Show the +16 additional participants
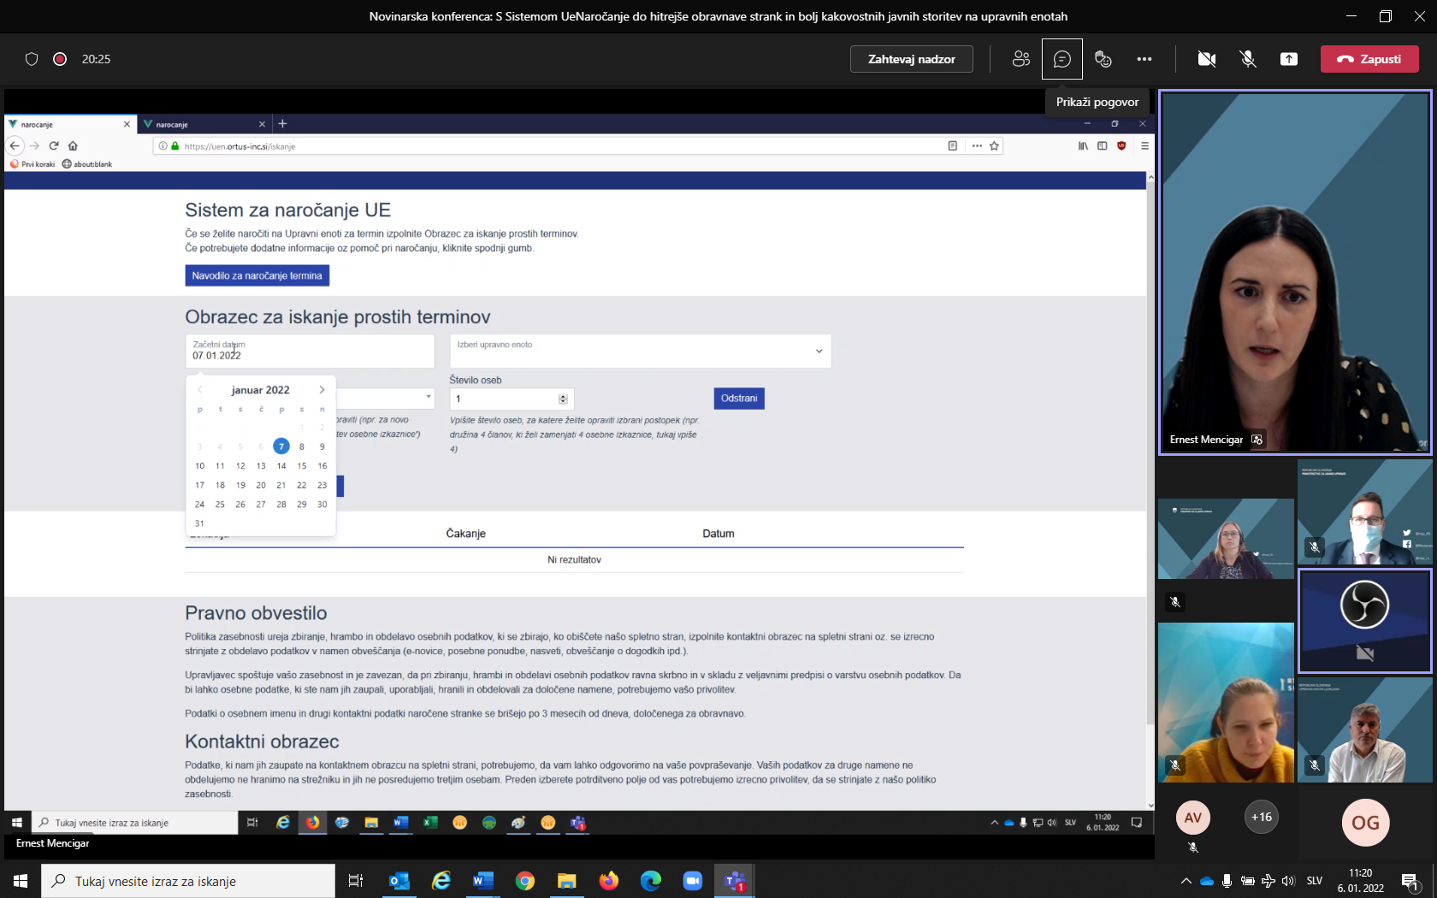The height and width of the screenshot is (898, 1437). [x=1261, y=817]
